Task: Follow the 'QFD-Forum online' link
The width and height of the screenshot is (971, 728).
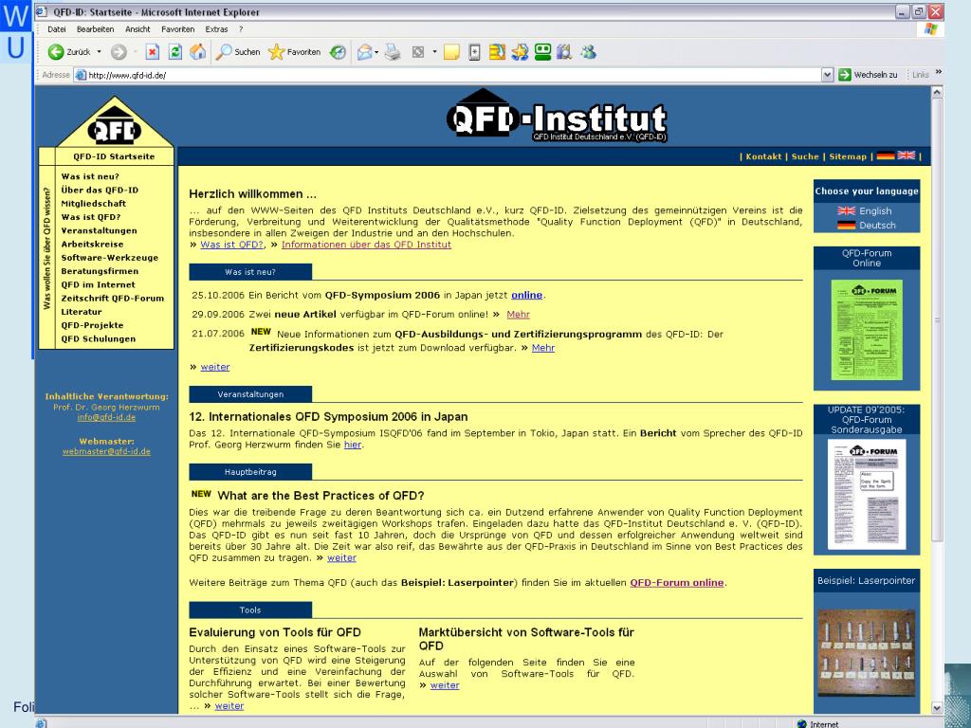Action: click(677, 583)
